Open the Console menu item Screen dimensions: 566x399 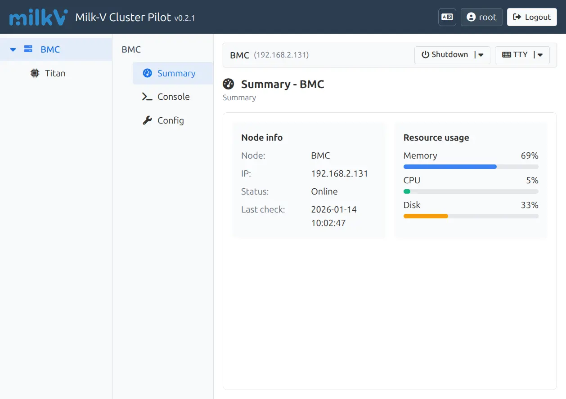coord(173,97)
